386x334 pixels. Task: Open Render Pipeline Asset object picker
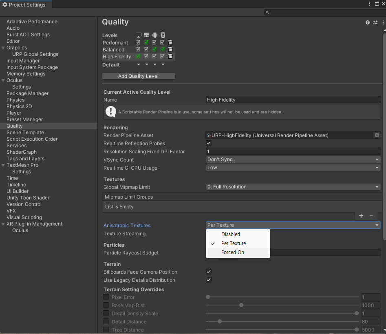[x=377, y=135]
